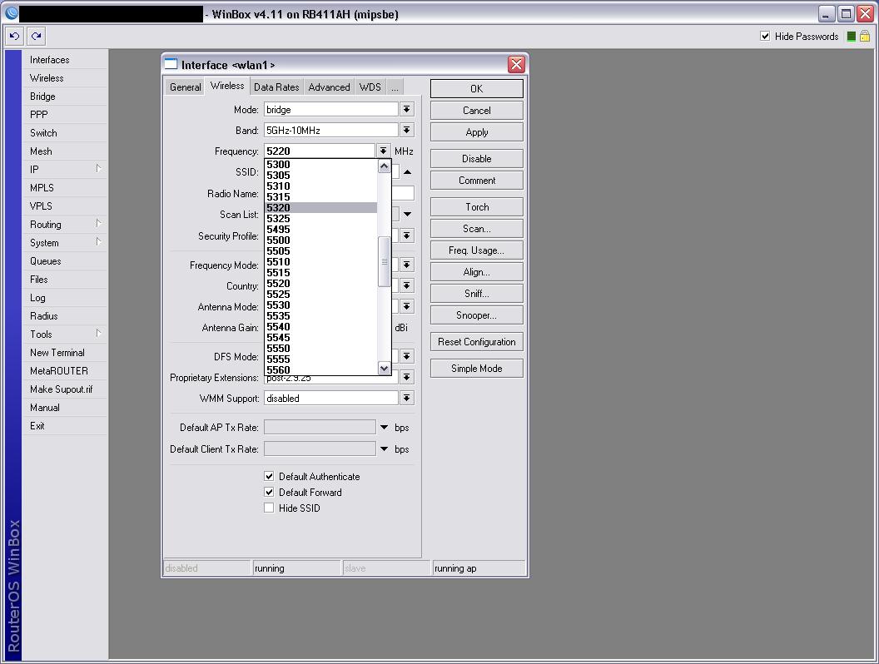Open the Frequency Mode dropdown arrow
Viewport: 879px width, 664px height.
[x=407, y=265]
